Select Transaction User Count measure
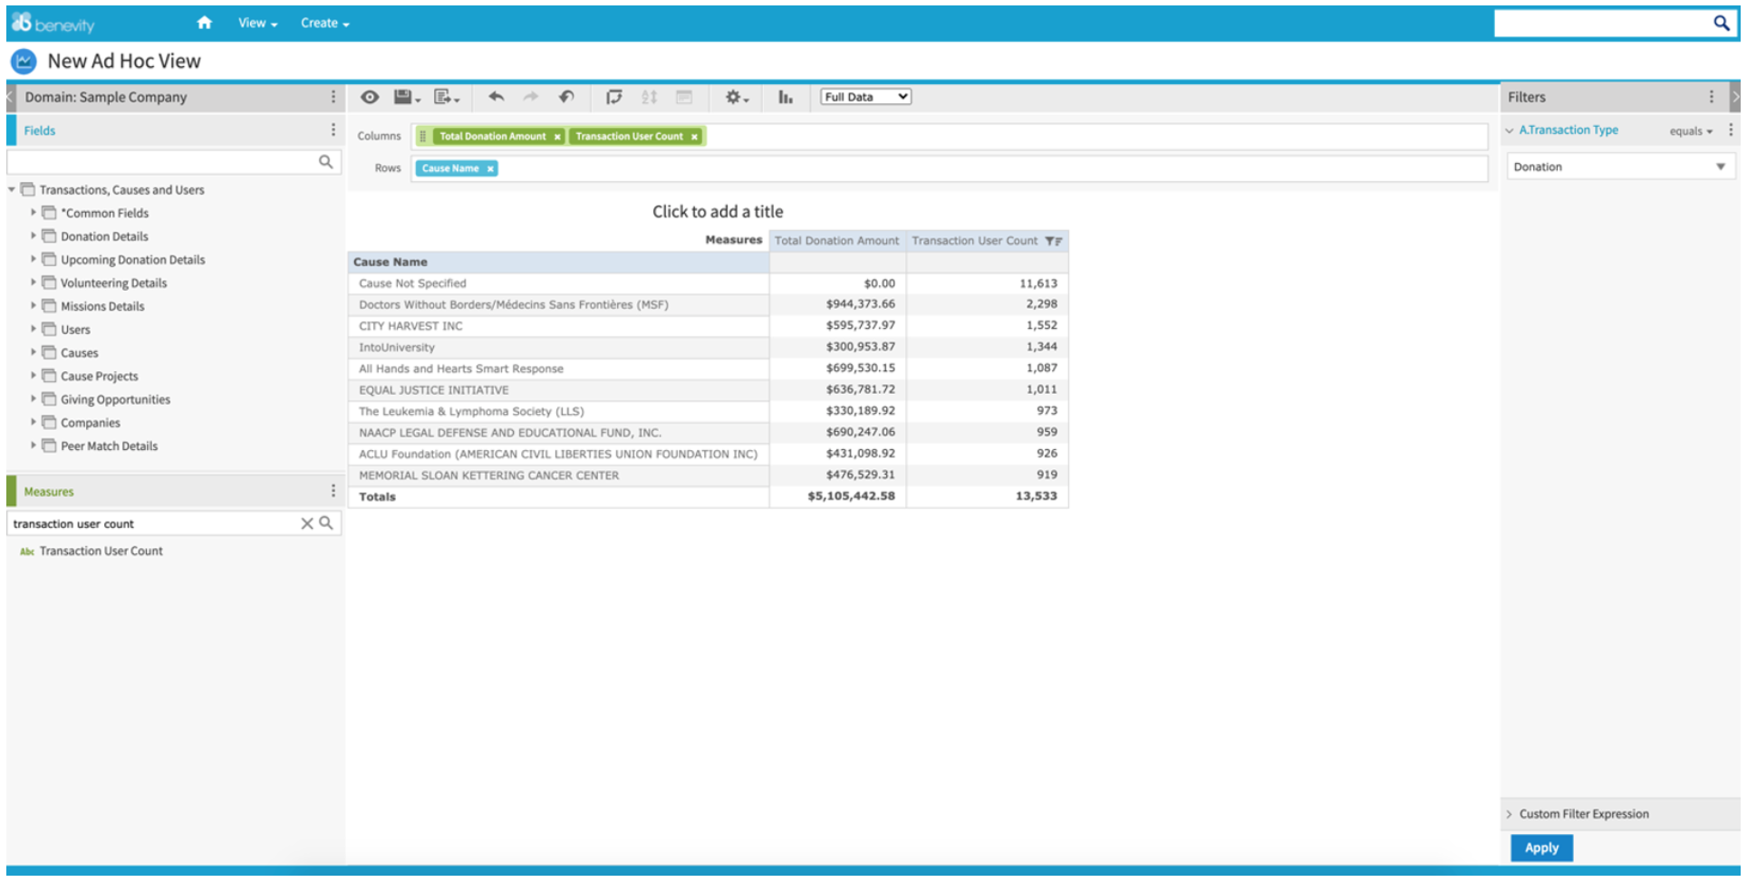The height and width of the screenshot is (882, 1747). (101, 551)
